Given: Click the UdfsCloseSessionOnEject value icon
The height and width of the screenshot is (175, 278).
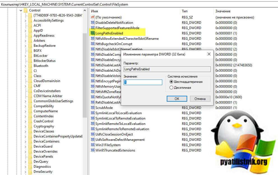Looking at the screenshot, I should point(93,134).
